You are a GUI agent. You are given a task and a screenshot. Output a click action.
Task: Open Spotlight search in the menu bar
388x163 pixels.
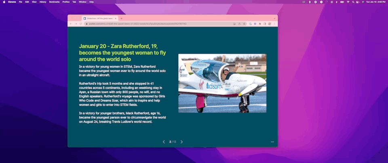pos(353,2)
